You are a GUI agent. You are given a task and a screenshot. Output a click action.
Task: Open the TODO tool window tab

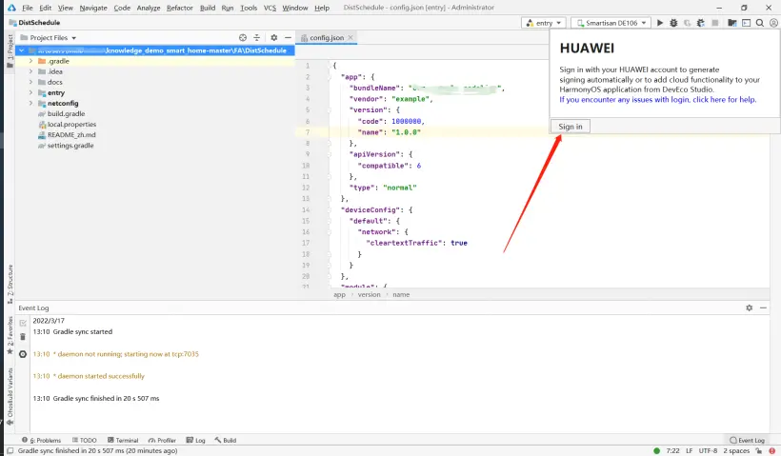(x=84, y=441)
